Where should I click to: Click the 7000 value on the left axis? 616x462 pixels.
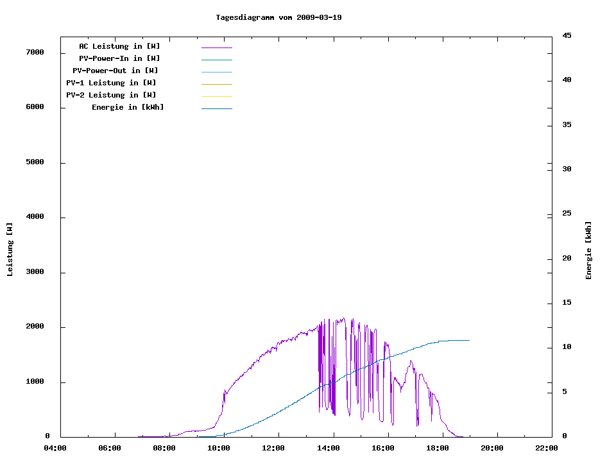(35, 52)
